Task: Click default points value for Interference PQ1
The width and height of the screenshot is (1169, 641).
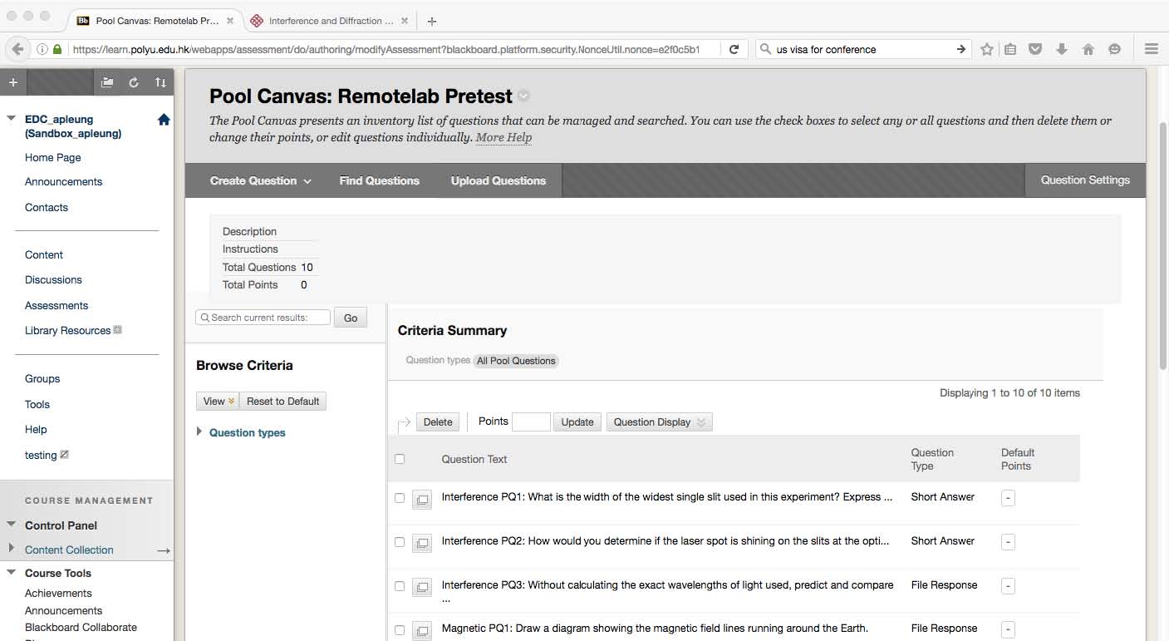Action: 1008,498
